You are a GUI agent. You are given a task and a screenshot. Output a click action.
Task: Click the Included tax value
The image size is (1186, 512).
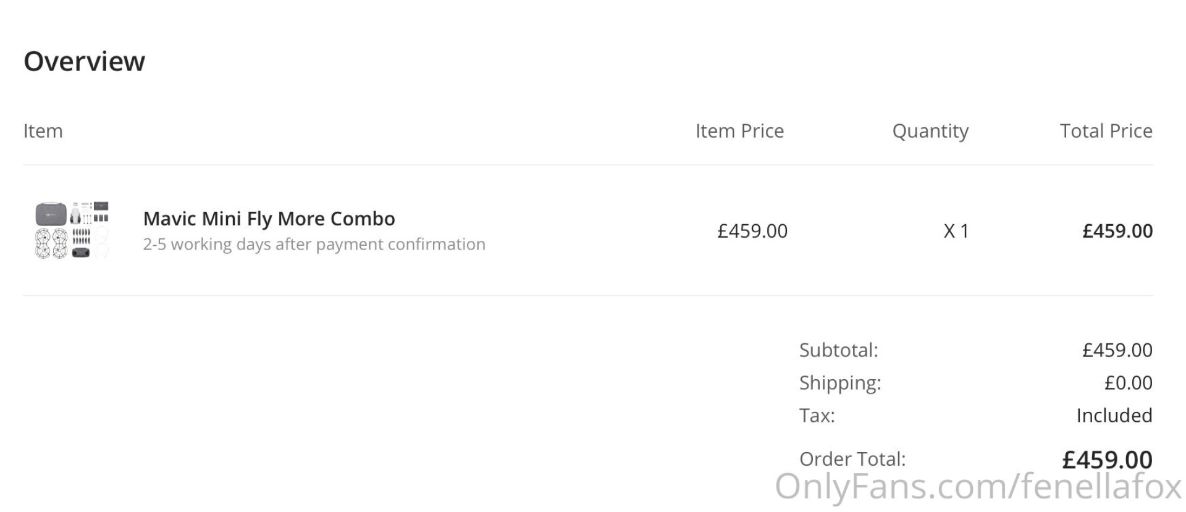(1114, 416)
